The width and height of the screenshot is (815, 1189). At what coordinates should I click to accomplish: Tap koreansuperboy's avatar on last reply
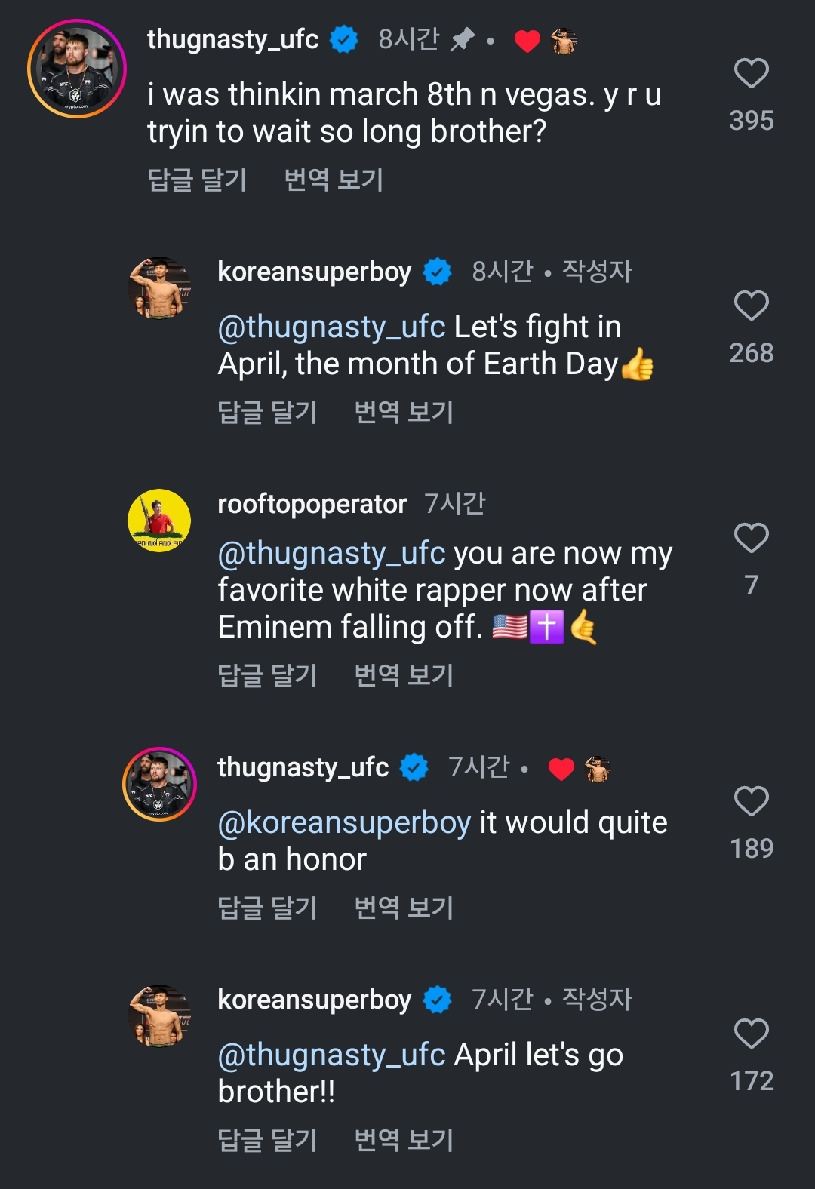(159, 1016)
